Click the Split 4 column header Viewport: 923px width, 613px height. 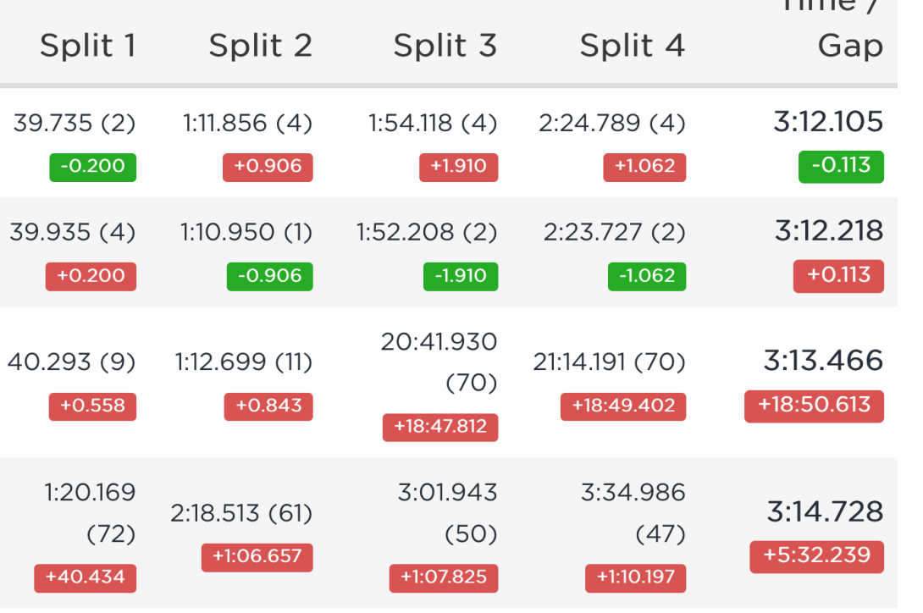[633, 46]
